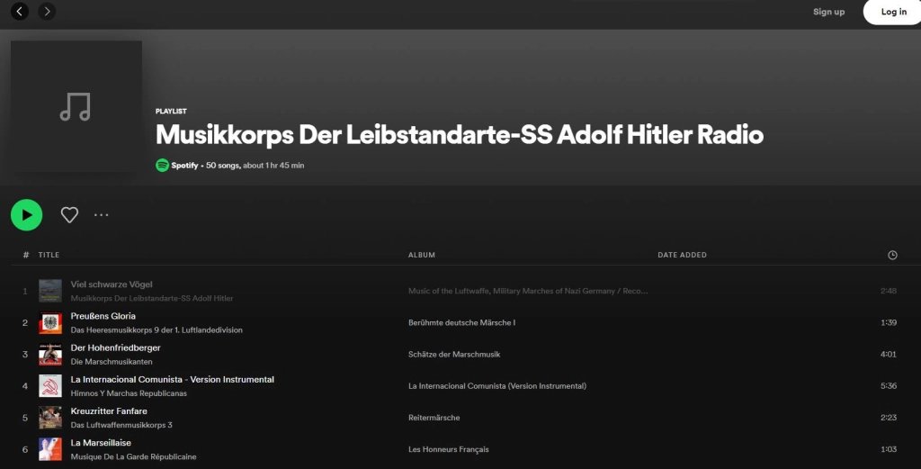
Task: Click album art for Der Hohenfriedberger
Action: (x=50, y=355)
